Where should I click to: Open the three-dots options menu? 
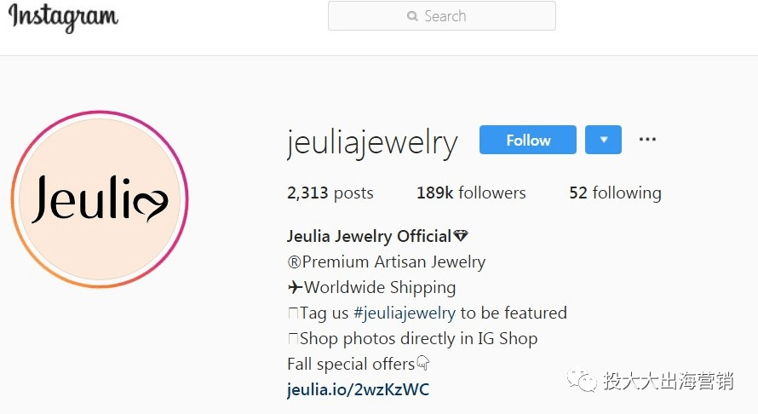click(x=647, y=140)
